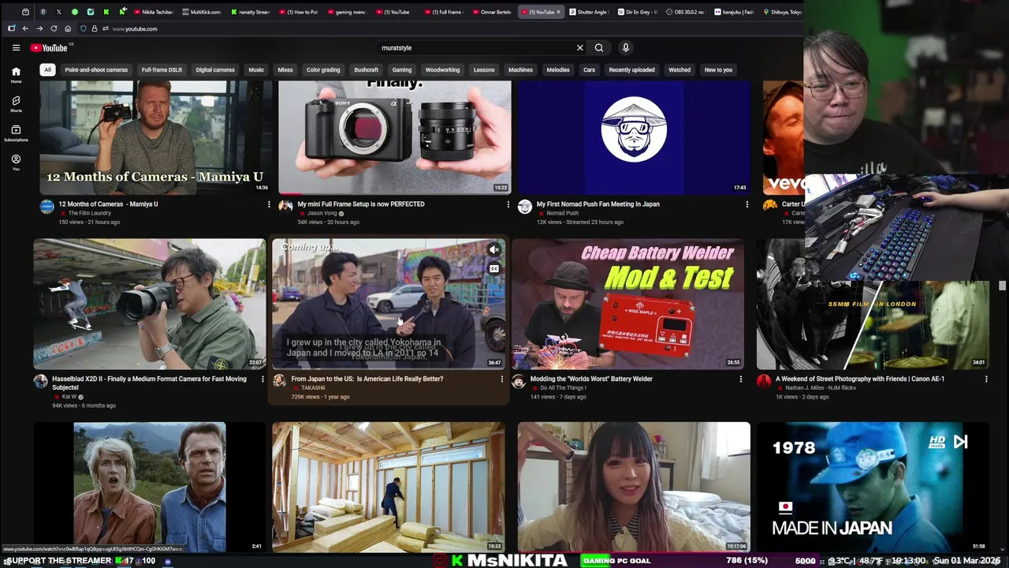The width and height of the screenshot is (1009, 568).
Task: Play the Jurassic Park scene thumbnail
Action: click(x=150, y=487)
